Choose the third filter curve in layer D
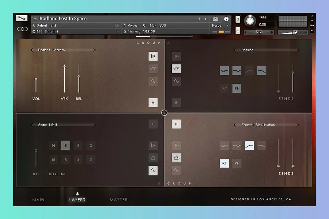The image size is (329, 219). click(x=249, y=146)
